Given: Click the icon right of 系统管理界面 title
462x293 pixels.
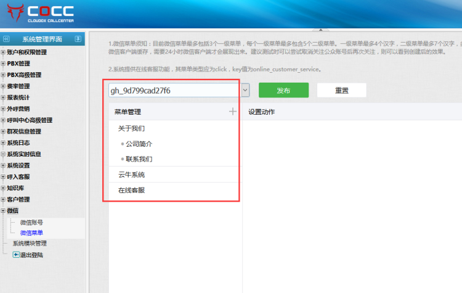Looking at the screenshot, I should (78, 39).
